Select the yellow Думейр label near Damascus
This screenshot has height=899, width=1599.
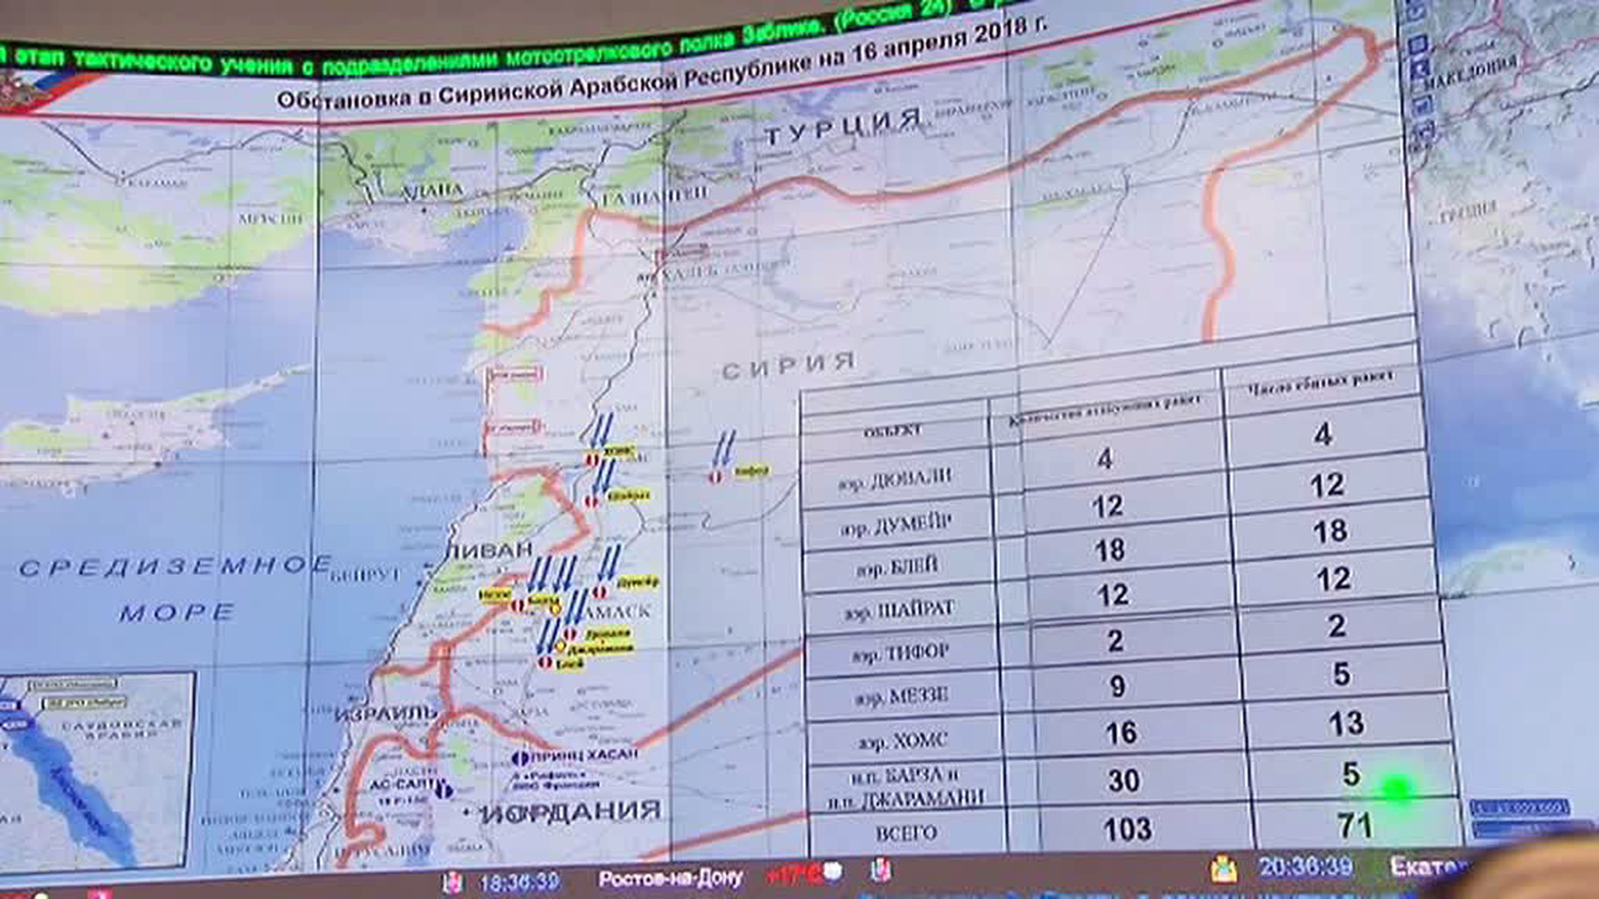click(x=637, y=582)
